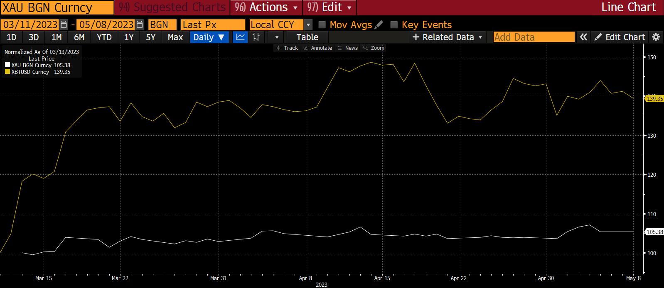Toggle the Zoom chart tool
Screen dimensions: 664x288
pos(374,48)
